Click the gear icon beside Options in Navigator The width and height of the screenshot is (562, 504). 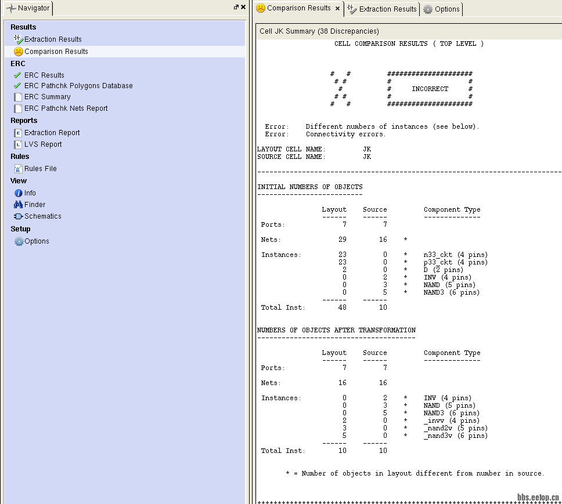(19, 241)
